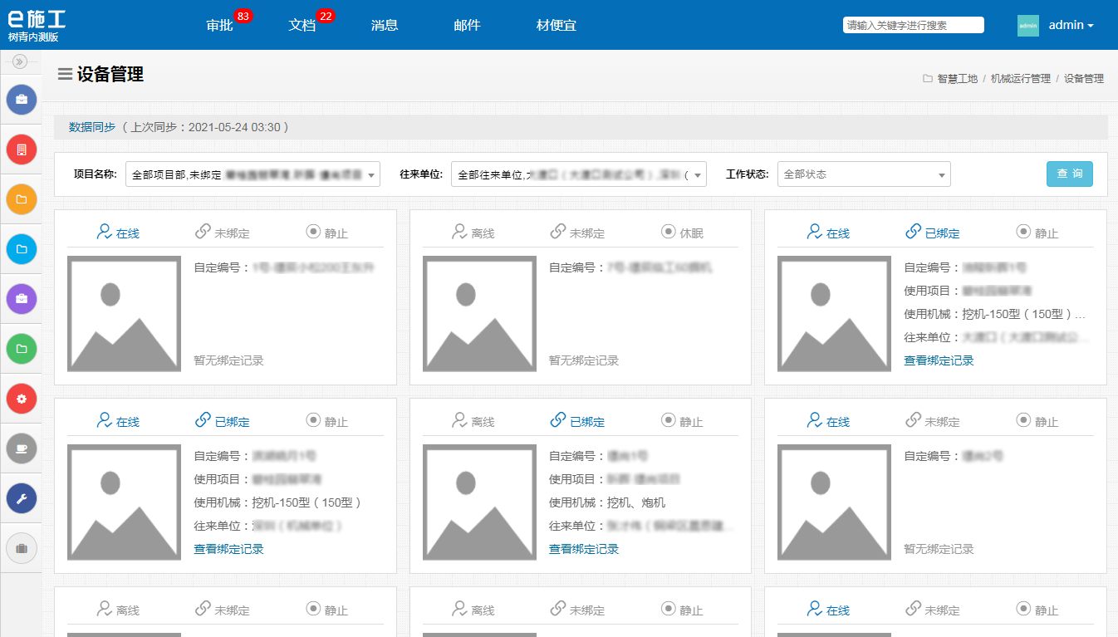Click the placeholder image in 挖机、炮机 card
Image resolution: width=1118 pixels, height=637 pixels.
point(479,502)
